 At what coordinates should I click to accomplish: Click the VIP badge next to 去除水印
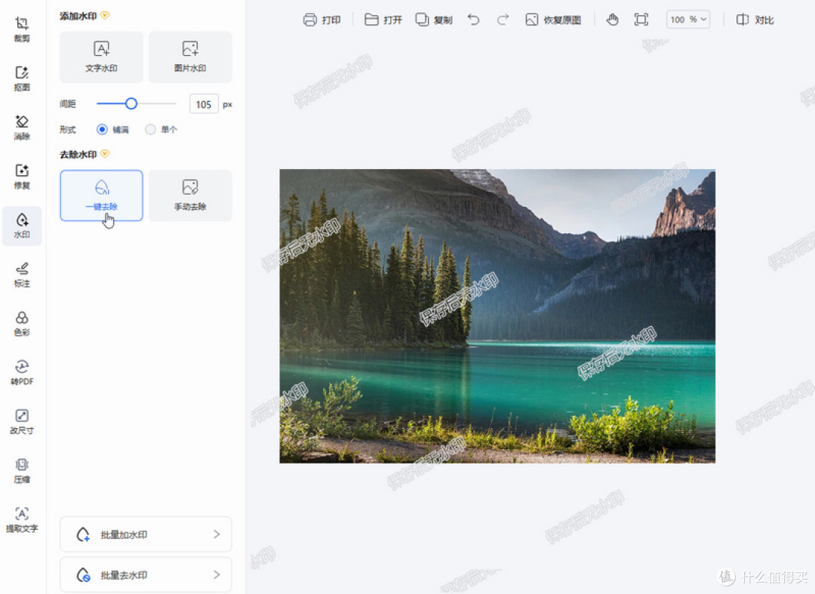[105, 154]
